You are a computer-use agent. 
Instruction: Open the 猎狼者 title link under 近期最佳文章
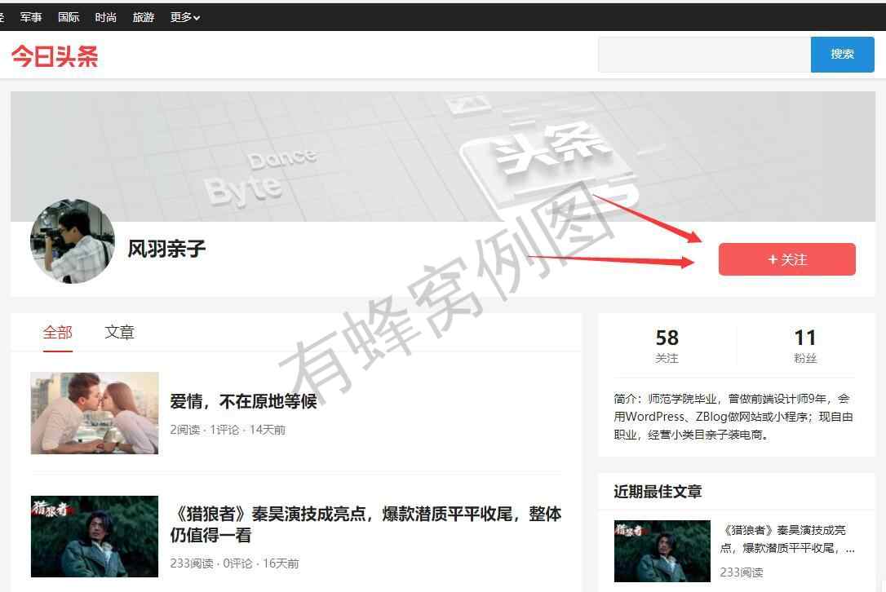[x=787, y=539]
